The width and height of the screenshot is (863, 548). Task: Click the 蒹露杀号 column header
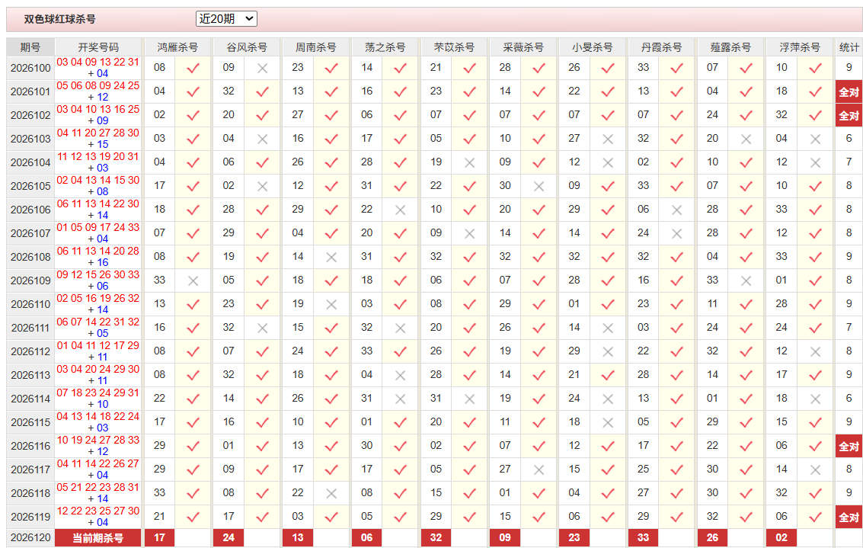(x=730, y=47)
